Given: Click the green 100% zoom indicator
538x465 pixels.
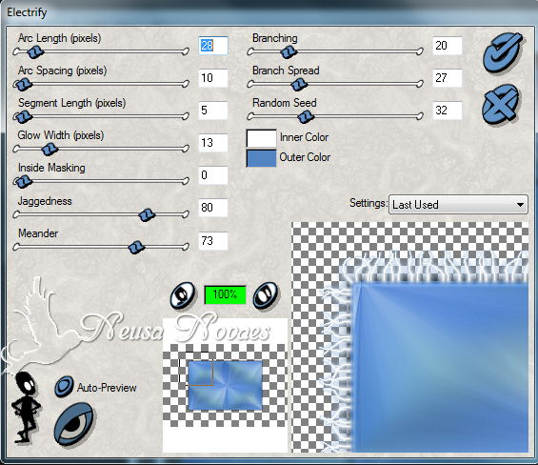Looking at the screenshot, I should pyautogui.click(x=225, y=294).
